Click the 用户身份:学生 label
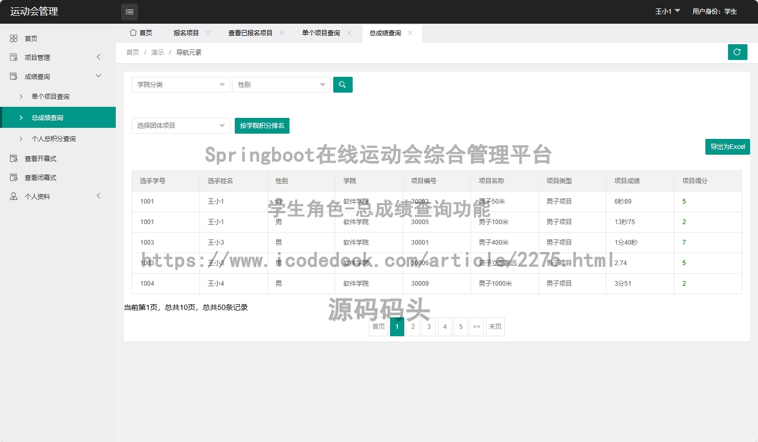The image size is (758, 442). [x=715, y=12]
